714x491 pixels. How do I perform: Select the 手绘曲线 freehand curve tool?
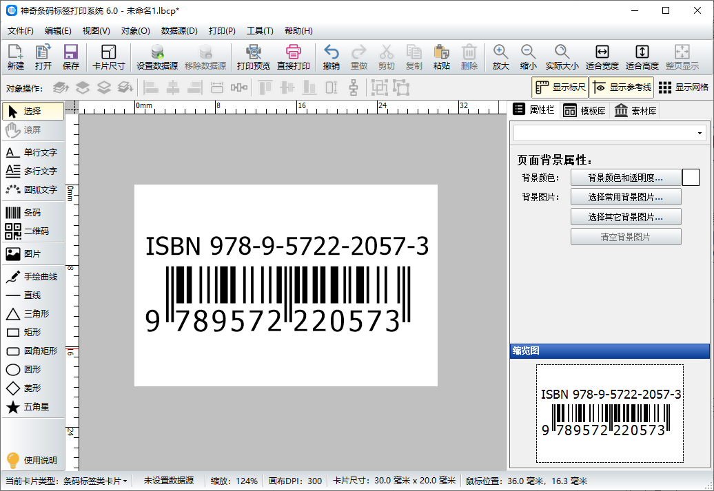click(33, 277)
